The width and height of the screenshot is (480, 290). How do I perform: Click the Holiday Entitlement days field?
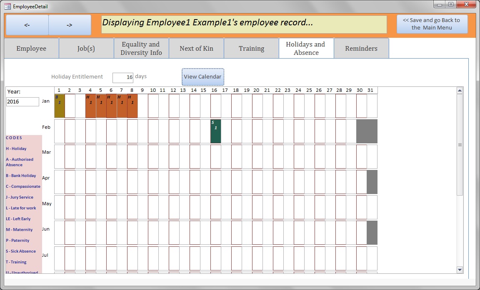[123, 77]
